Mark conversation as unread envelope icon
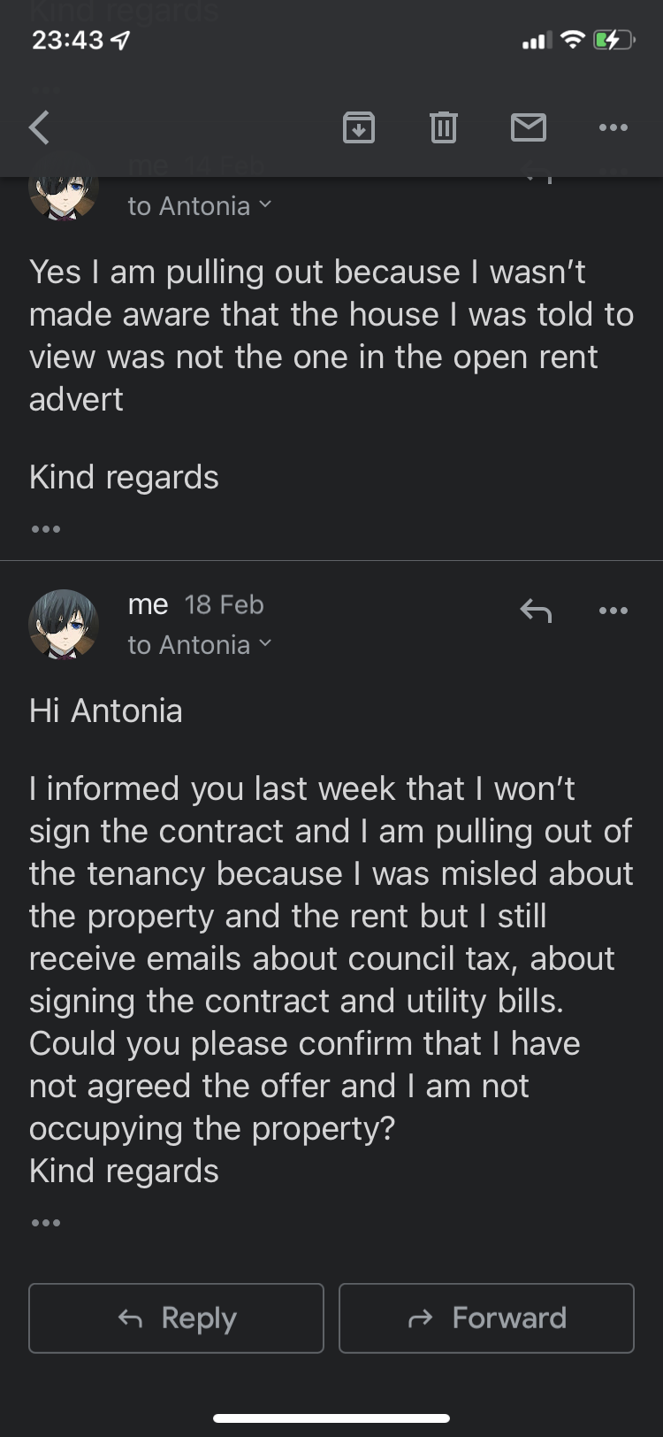The height and width of the screenshot is (1437, 663). point(528,128)
